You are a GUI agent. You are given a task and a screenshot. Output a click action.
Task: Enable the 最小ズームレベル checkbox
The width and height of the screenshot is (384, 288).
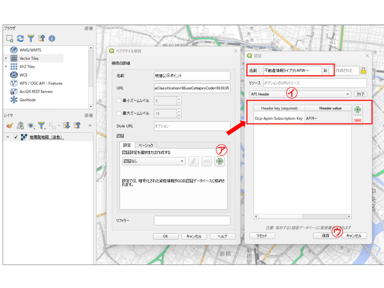click(x=119, y=101)
